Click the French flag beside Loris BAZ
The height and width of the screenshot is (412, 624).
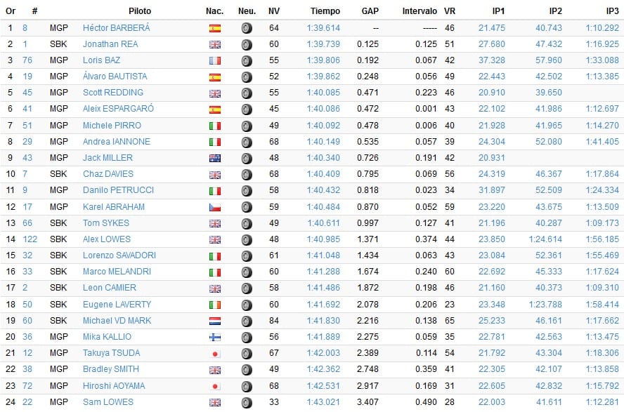(x=215, y=61)
